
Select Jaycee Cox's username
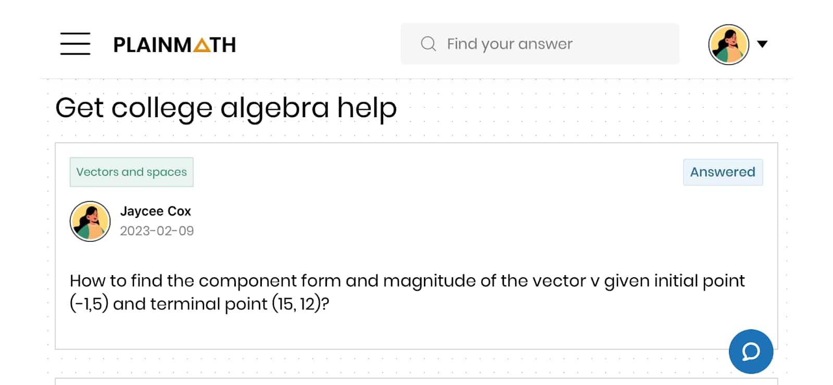click(155, 211)
